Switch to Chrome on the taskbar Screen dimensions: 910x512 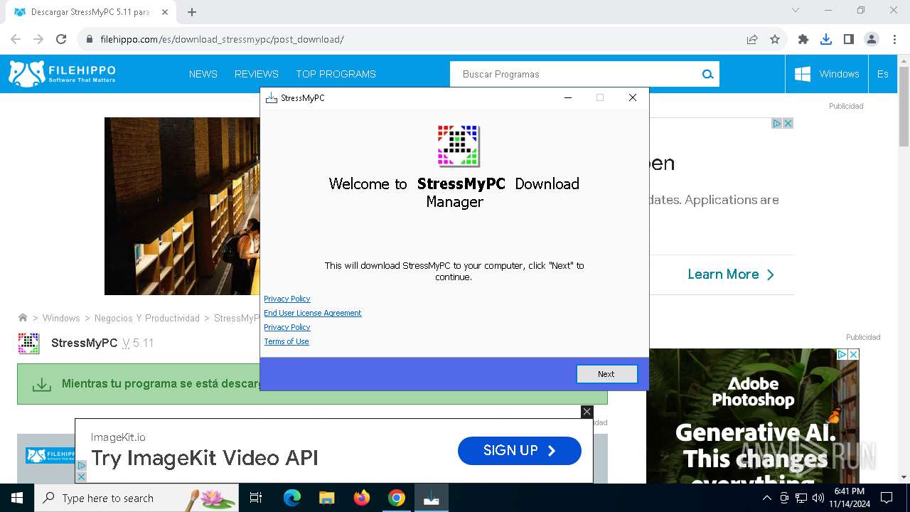397,498
